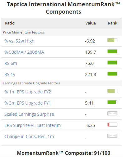The image size is (123, 157).
Task: Open % 1m EPS Upgrade FY2 link
Action: click(x=28, y=92)
